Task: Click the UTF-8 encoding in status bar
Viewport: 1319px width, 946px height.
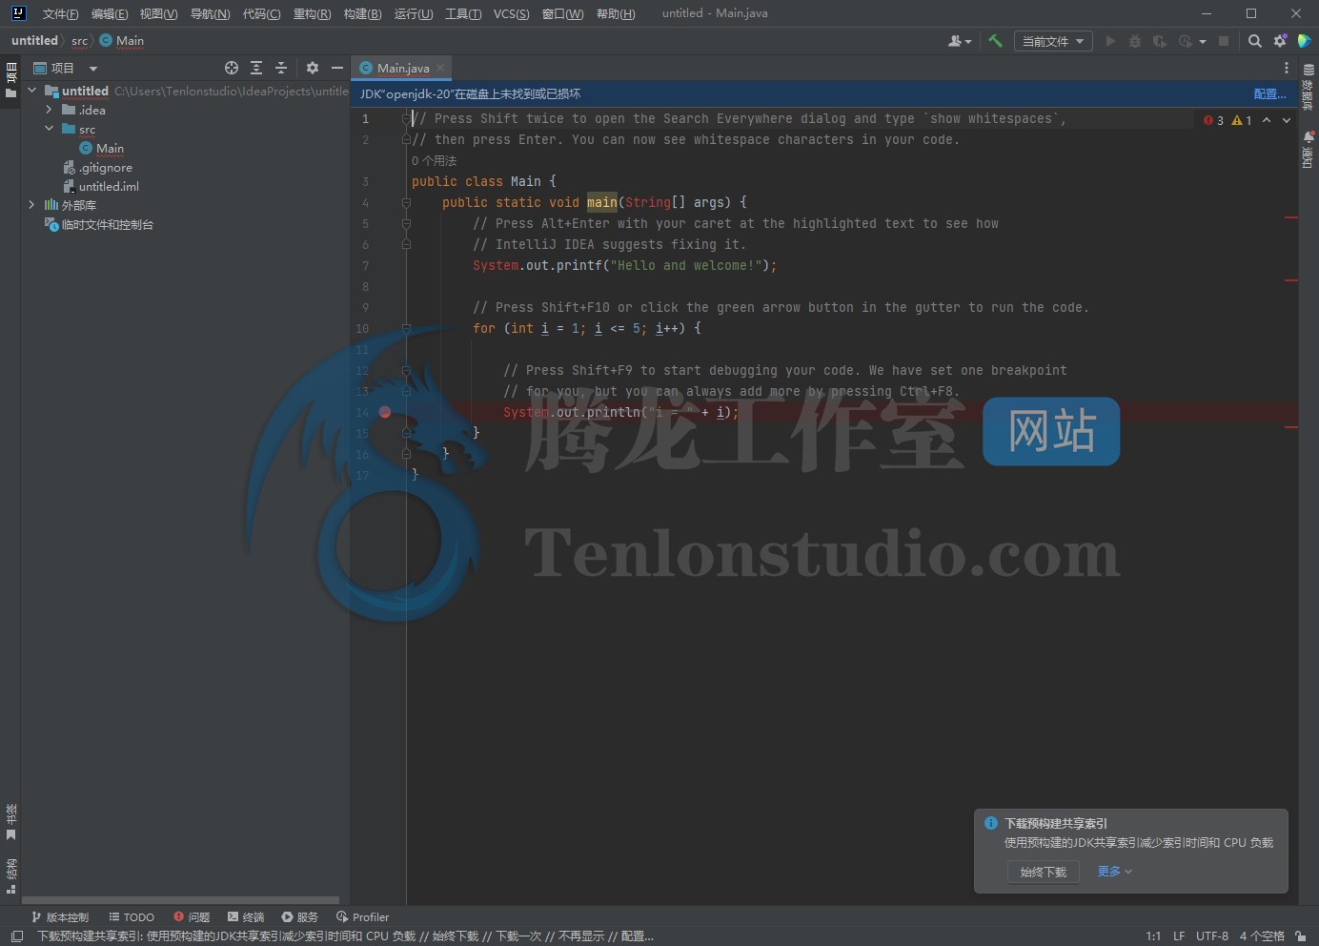Action: point(1212,936)
